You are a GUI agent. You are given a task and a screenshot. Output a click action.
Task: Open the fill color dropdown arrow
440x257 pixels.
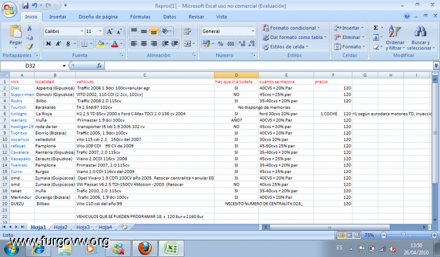click(107, 43)
